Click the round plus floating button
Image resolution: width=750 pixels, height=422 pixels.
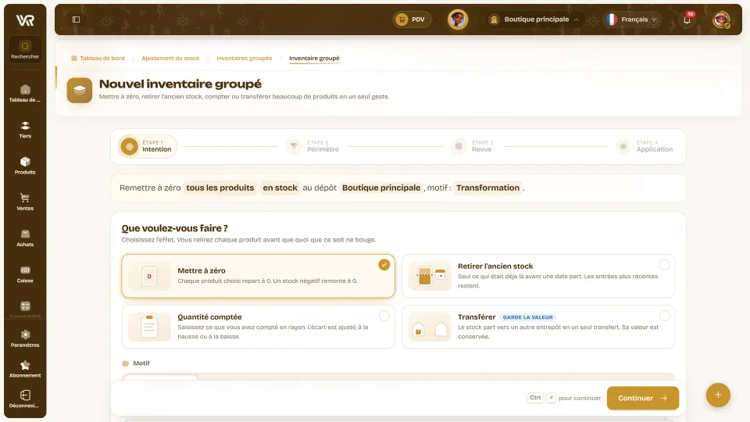point(718,395)
